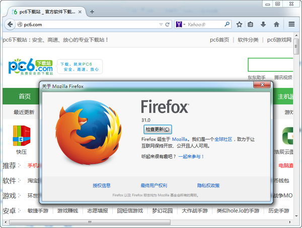Screen dimensions: 302x228
Task: Open the URL bar history dropdown arrow
Action: [161, 25]
